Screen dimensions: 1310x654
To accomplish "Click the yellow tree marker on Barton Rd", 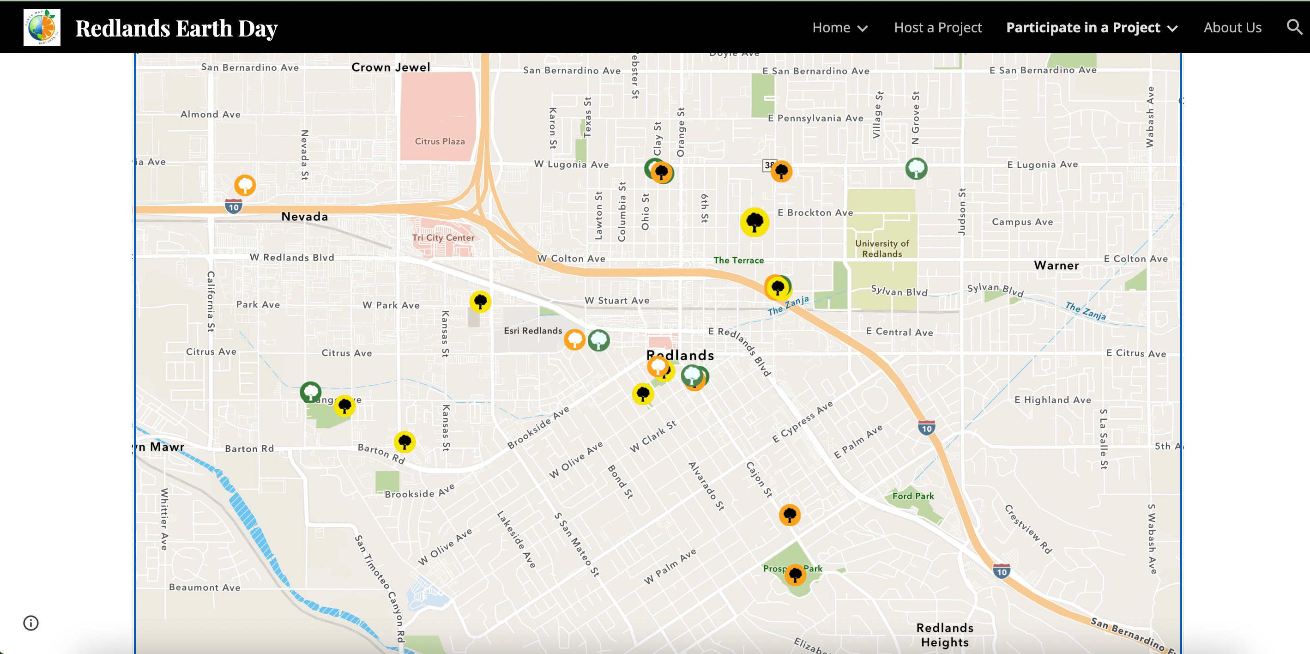I will point(404,442).
